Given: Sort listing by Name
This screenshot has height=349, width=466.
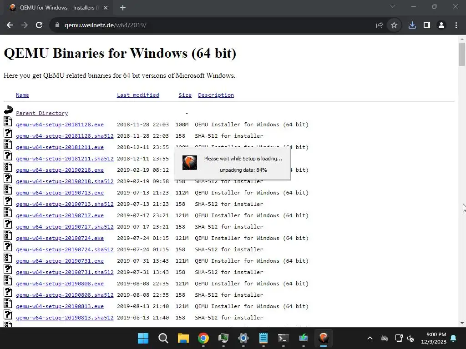Looking at the screenshot, I should 22,95.
